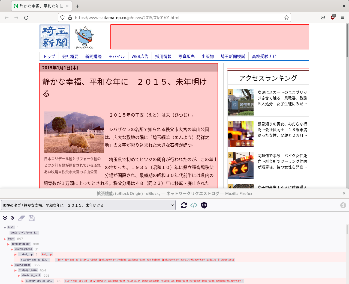The image size is (349, 284).
Task: Open the Firefox hamburger menu
Action: (342, 17)
